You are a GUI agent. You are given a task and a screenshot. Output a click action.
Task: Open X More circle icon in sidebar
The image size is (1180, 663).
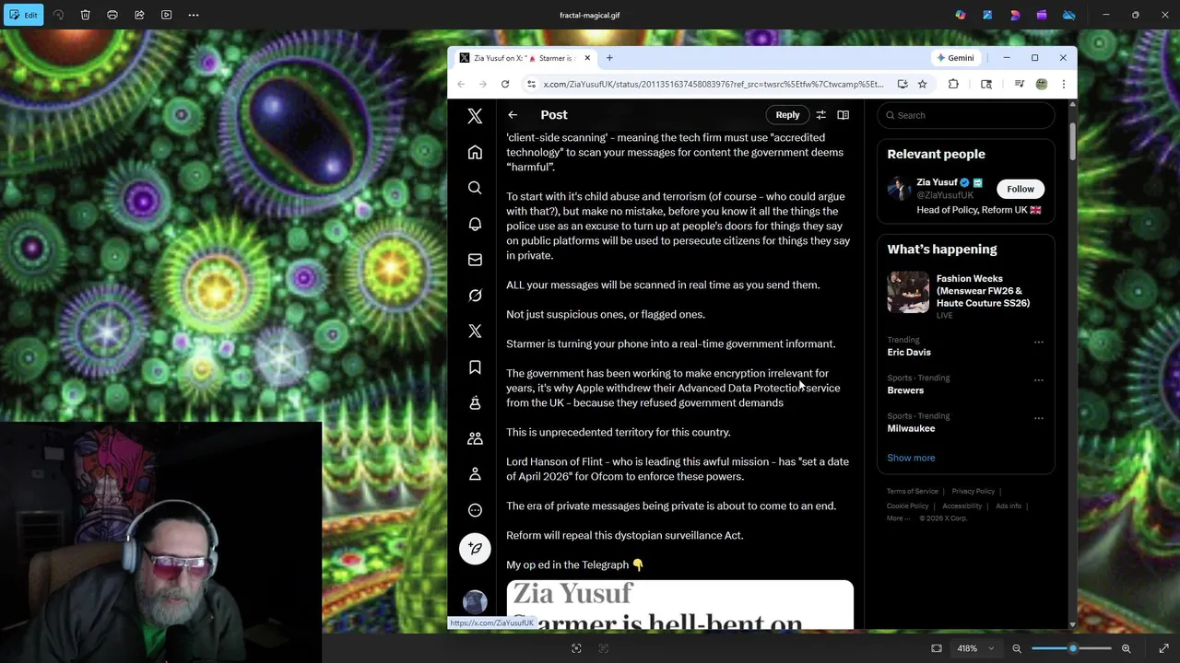point(475,510)
